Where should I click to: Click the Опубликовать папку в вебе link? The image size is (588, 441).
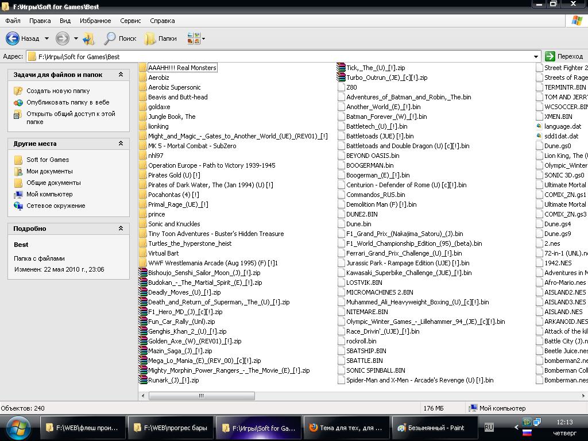[68, 102]
